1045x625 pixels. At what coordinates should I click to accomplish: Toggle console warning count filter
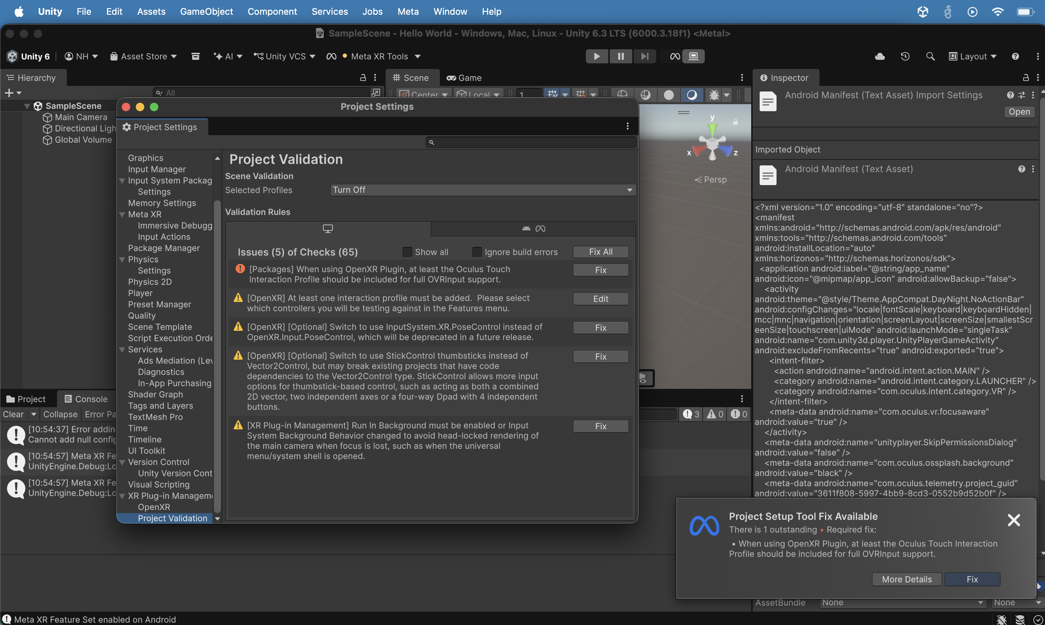tap(715, 415)
